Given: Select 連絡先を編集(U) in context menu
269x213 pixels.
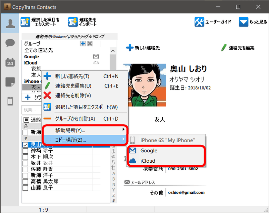Looking at the screenshot, I should pyautogui.click(x=85, y=86).
